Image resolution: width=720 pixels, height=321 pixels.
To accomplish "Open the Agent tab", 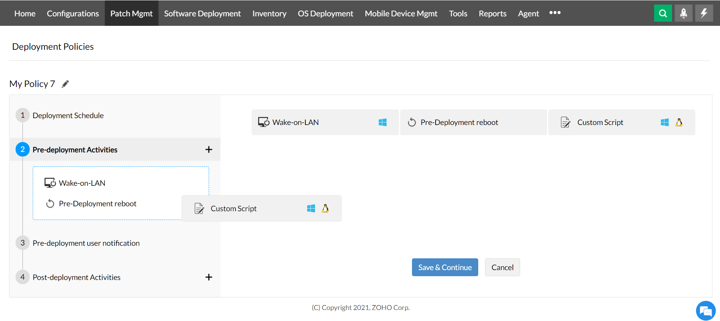I will [x=528, y=13].
